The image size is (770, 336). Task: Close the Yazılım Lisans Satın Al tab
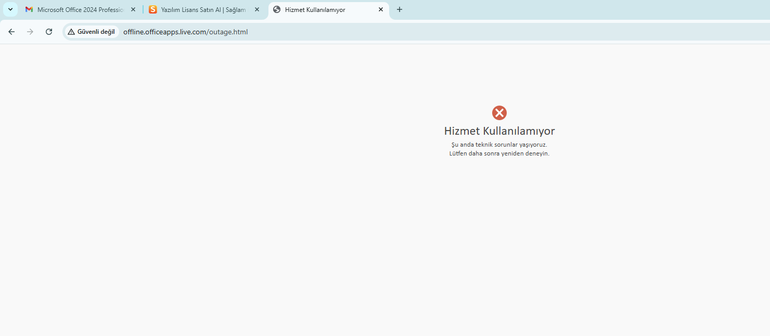[x=257, y=9]
